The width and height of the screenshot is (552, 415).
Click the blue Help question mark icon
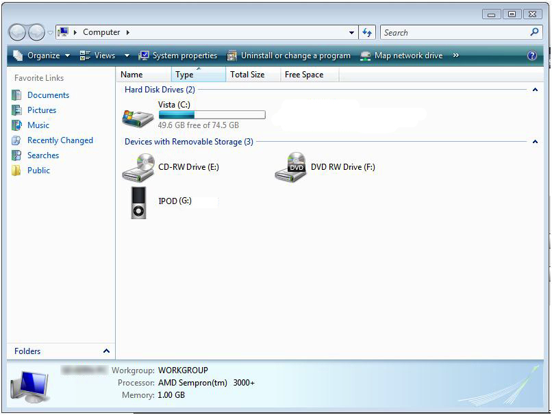click(x=532, y=56)
